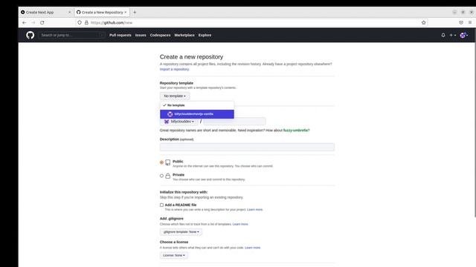This screenshot has width=476, height=267.
Task: Open the .gitignore template None dropdown
Action: [x=181, y=232]
